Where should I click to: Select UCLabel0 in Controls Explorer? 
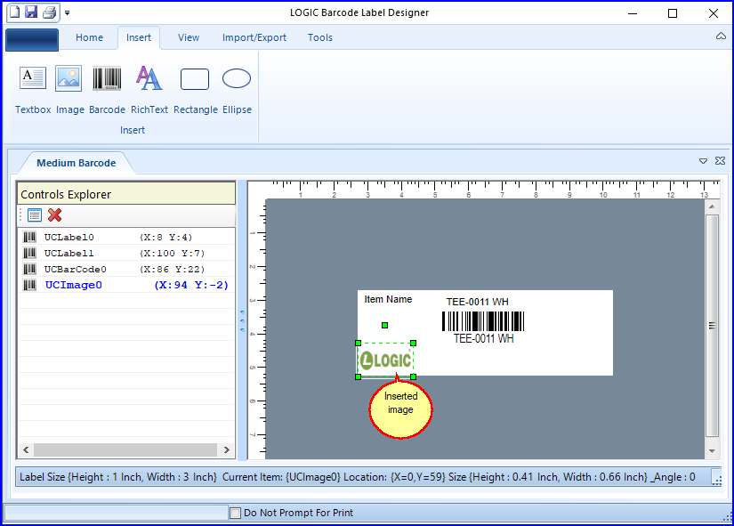point(126,237)
